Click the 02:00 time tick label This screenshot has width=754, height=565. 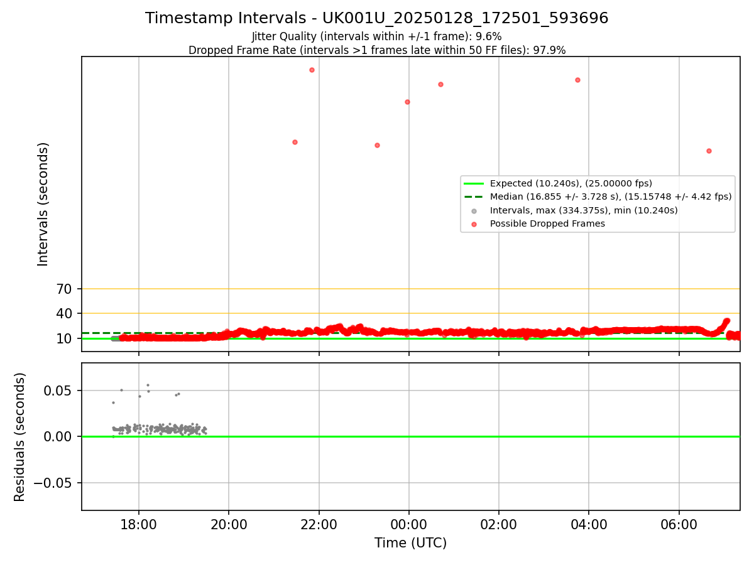(x=499, y=524)
